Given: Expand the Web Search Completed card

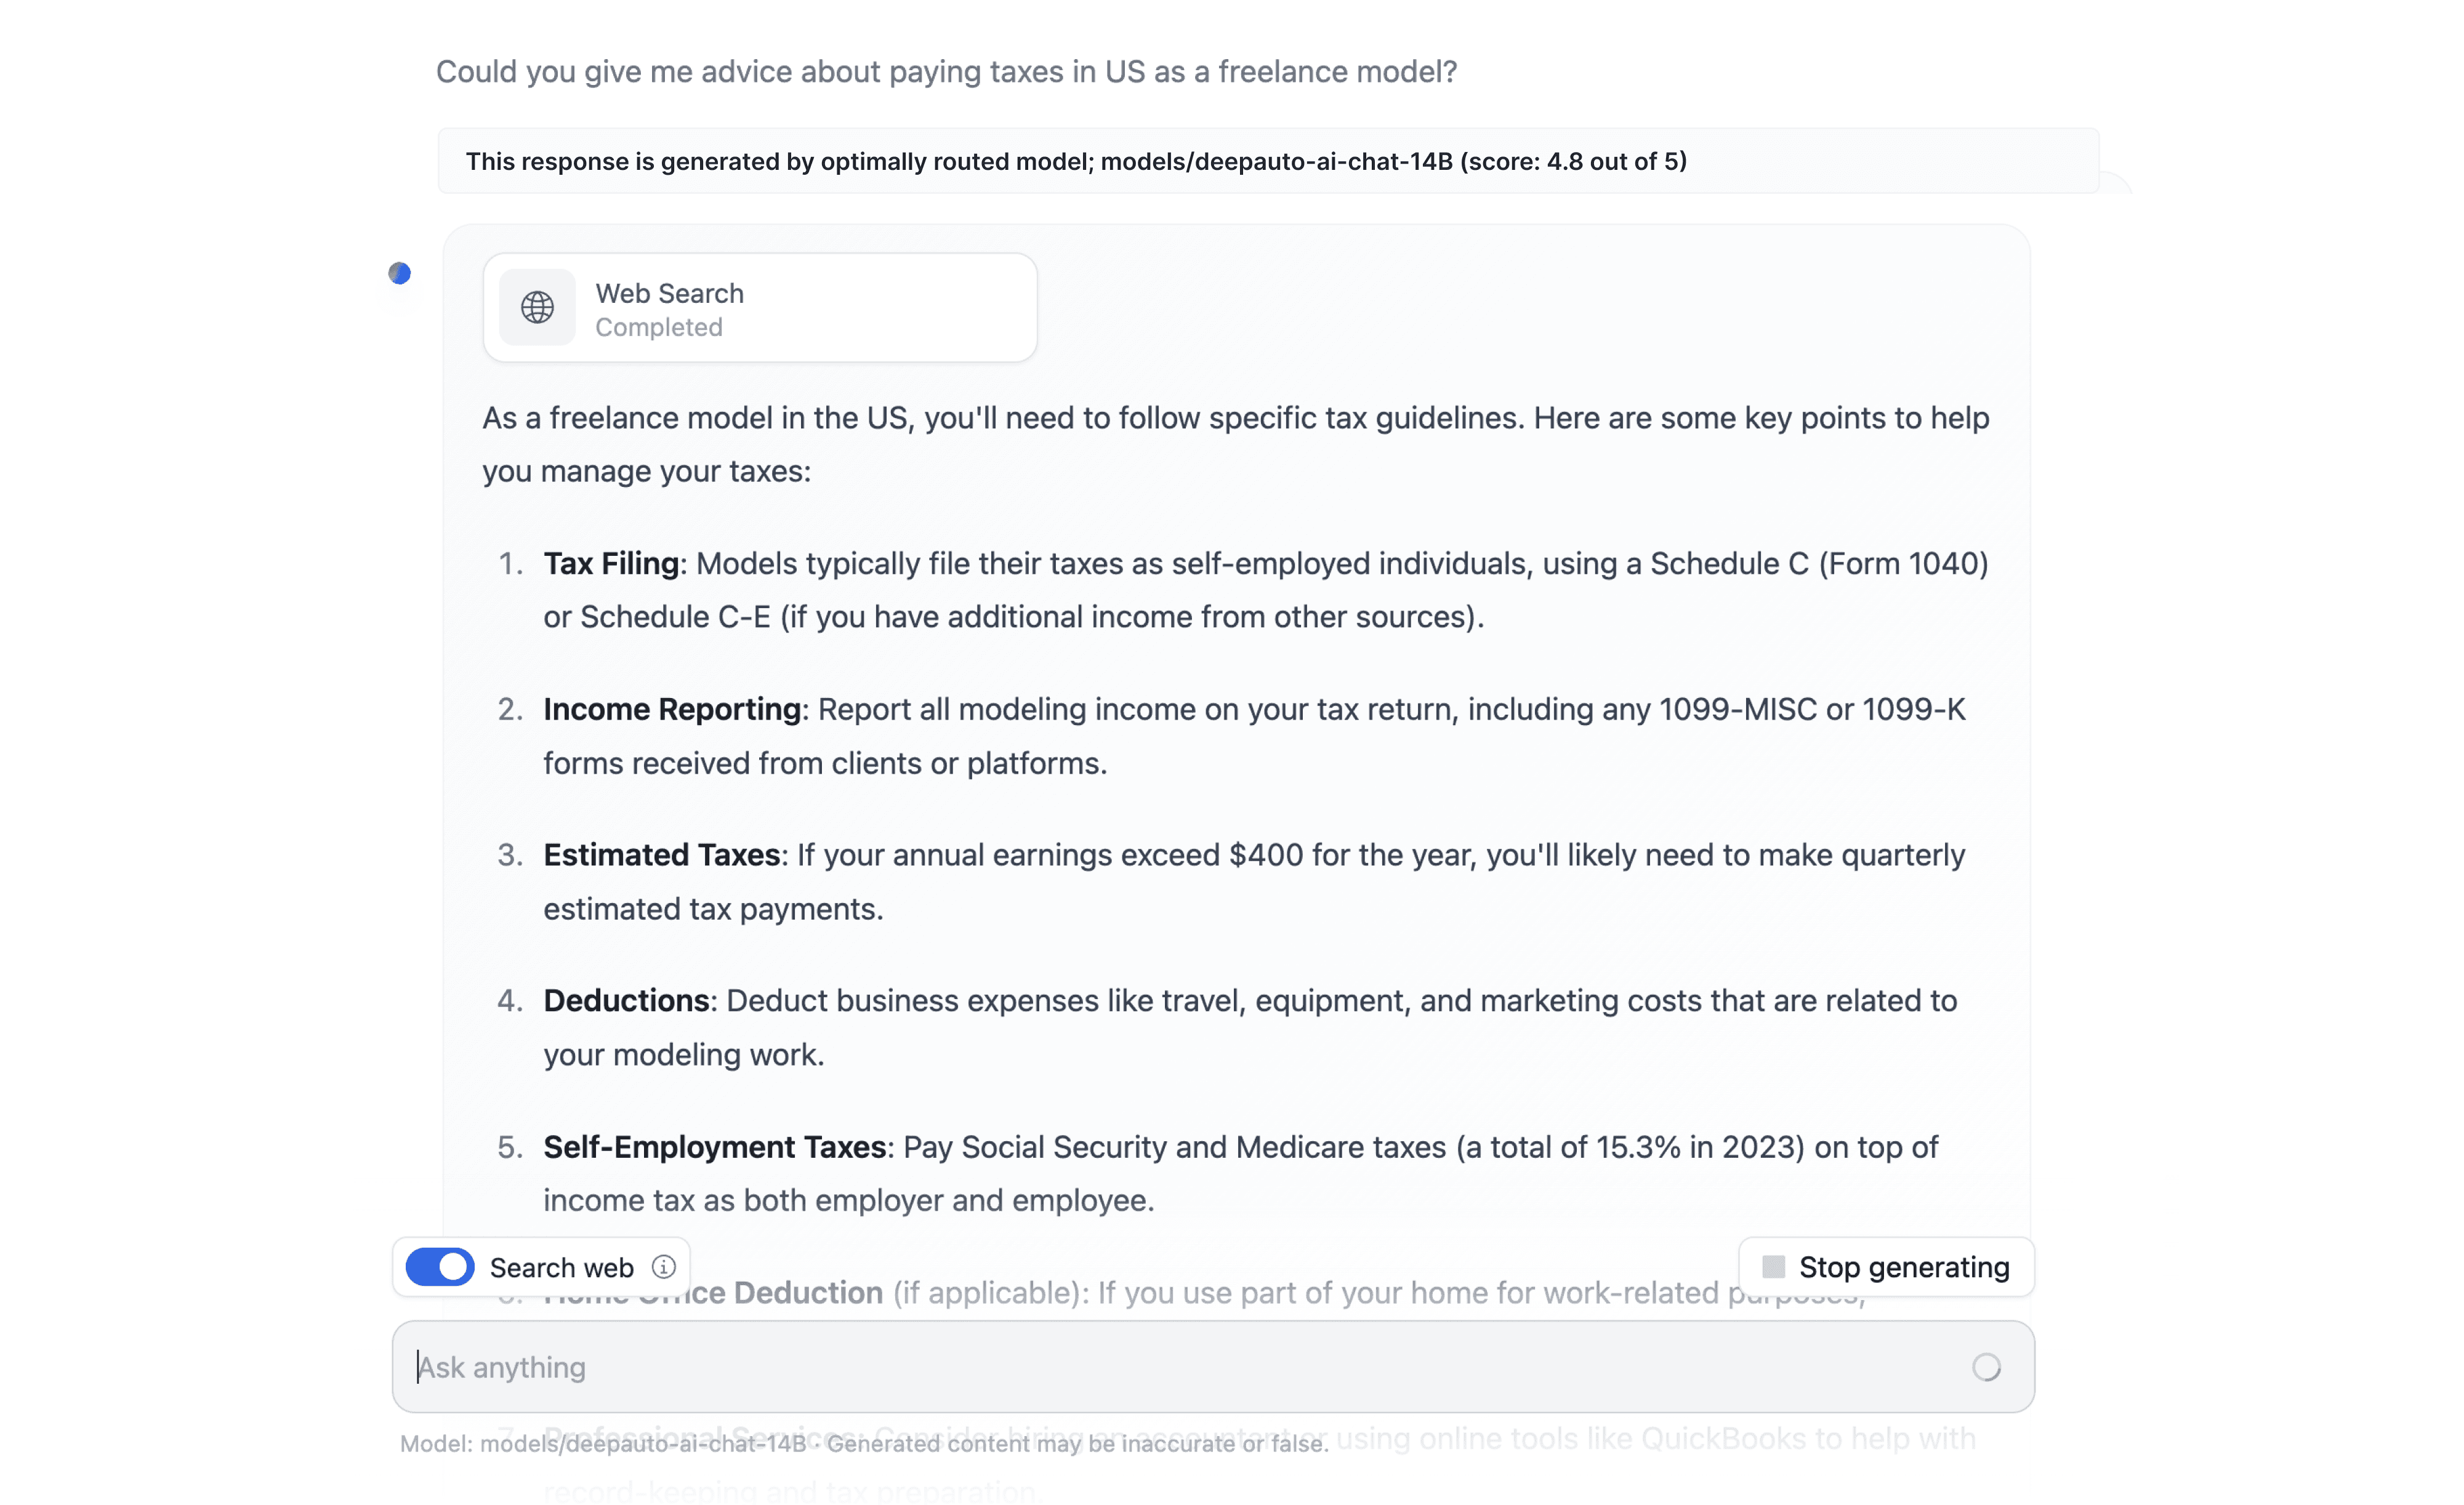Looking at the screenshot, I should tap(760, 307).
